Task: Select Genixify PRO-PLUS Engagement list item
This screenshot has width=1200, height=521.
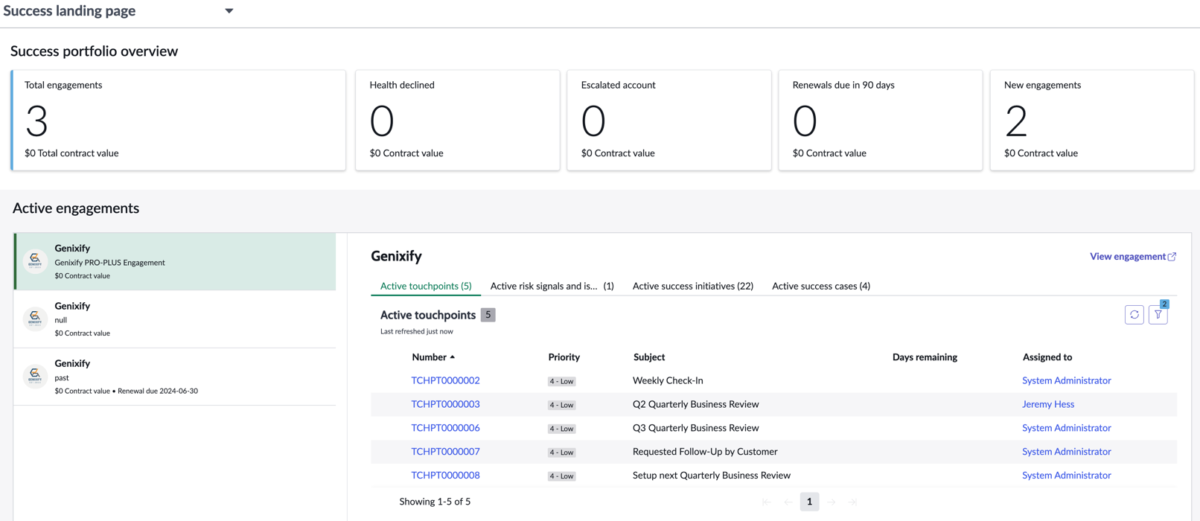Action: (x=175, y=261)
